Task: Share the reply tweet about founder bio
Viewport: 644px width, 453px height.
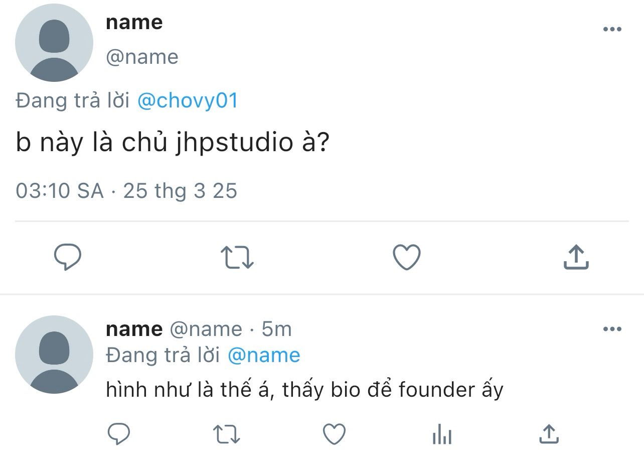Action: [x=549, y=434]
